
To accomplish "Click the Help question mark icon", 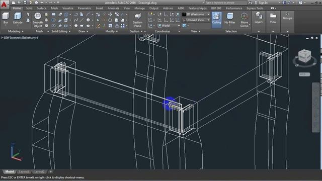I will (300, 3).
